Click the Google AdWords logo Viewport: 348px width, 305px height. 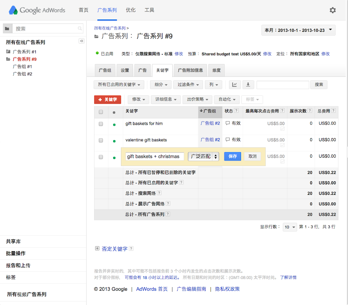pyautogui.click(x=37, y=10)
